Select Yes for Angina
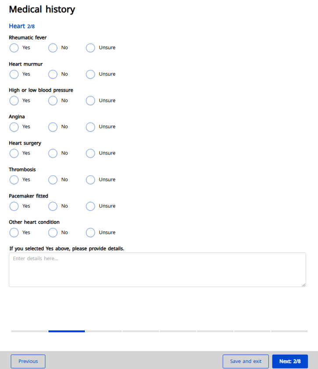This screenshot has width=318, height=369. (x=14, y=127)
